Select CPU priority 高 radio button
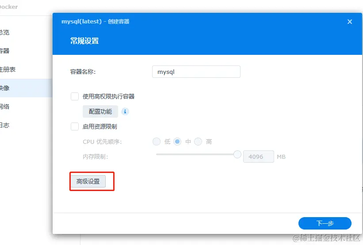The width and height of the screenshot is (363, 245). click(x=198, y=142)
